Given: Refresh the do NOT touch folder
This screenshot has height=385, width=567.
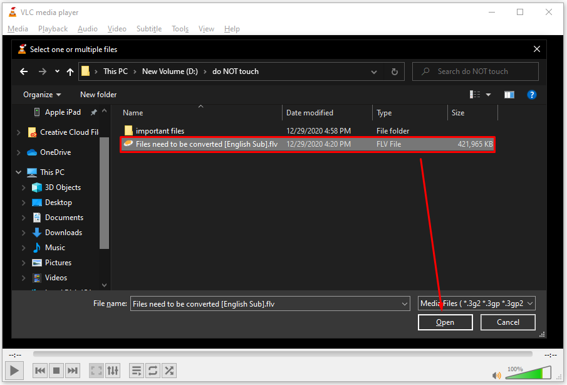Looking at the screenshot, I should click(x=395, y=71).
